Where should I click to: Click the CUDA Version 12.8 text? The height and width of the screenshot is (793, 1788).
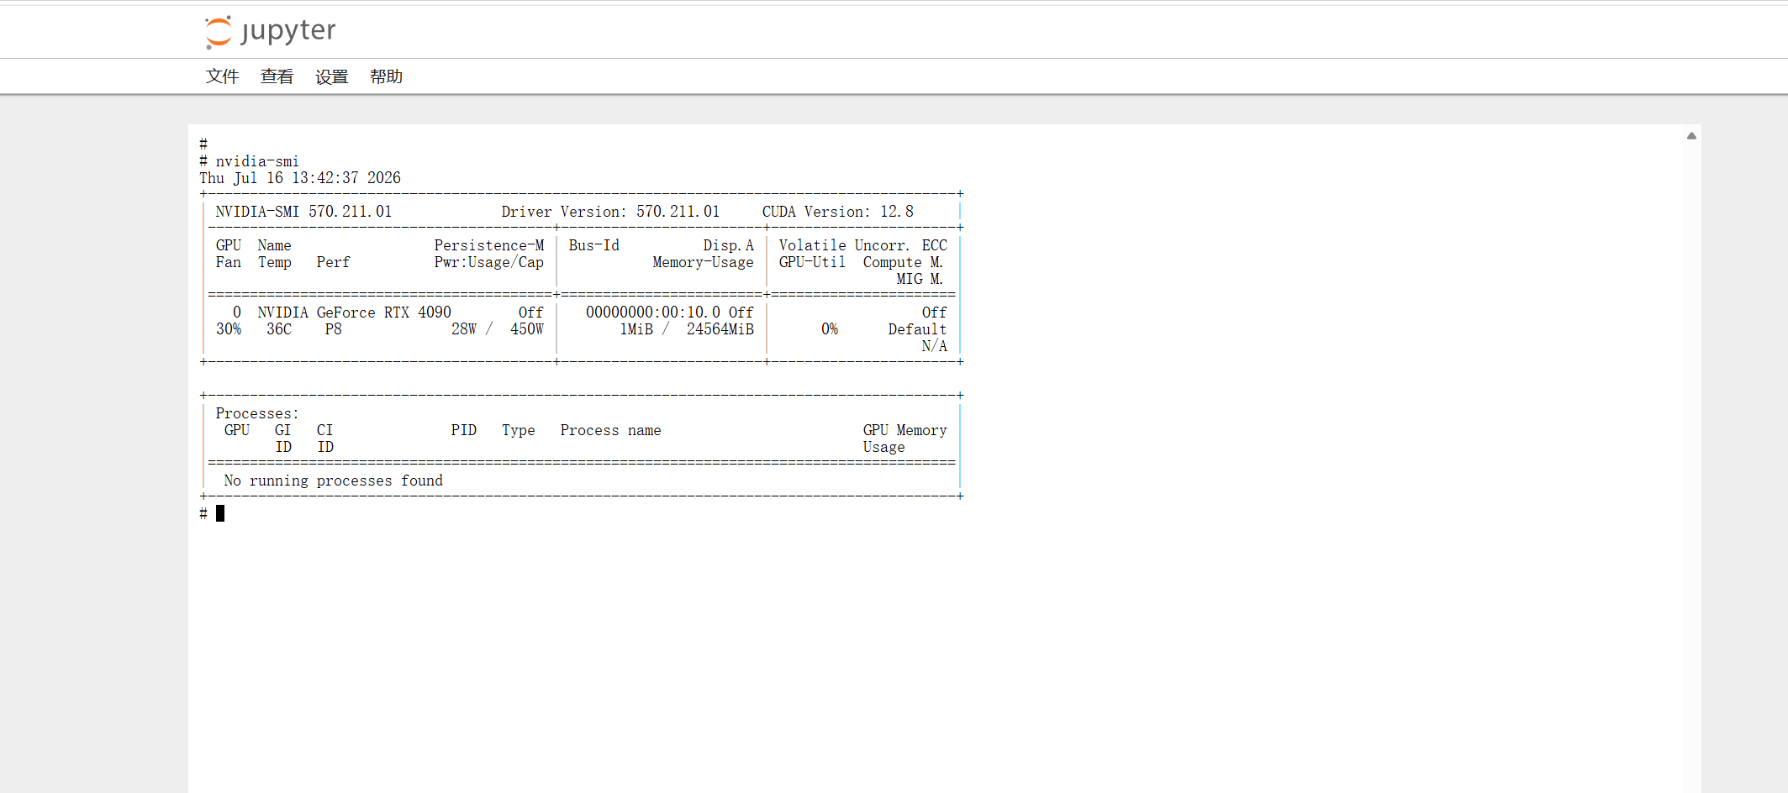[x=837, y=212]
